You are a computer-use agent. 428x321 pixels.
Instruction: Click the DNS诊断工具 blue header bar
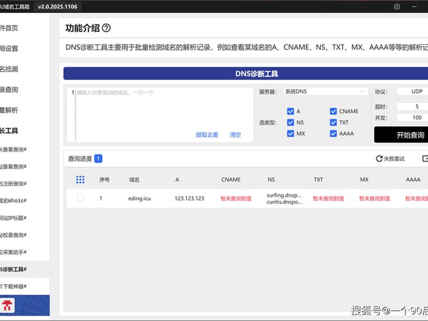point(246,73)
